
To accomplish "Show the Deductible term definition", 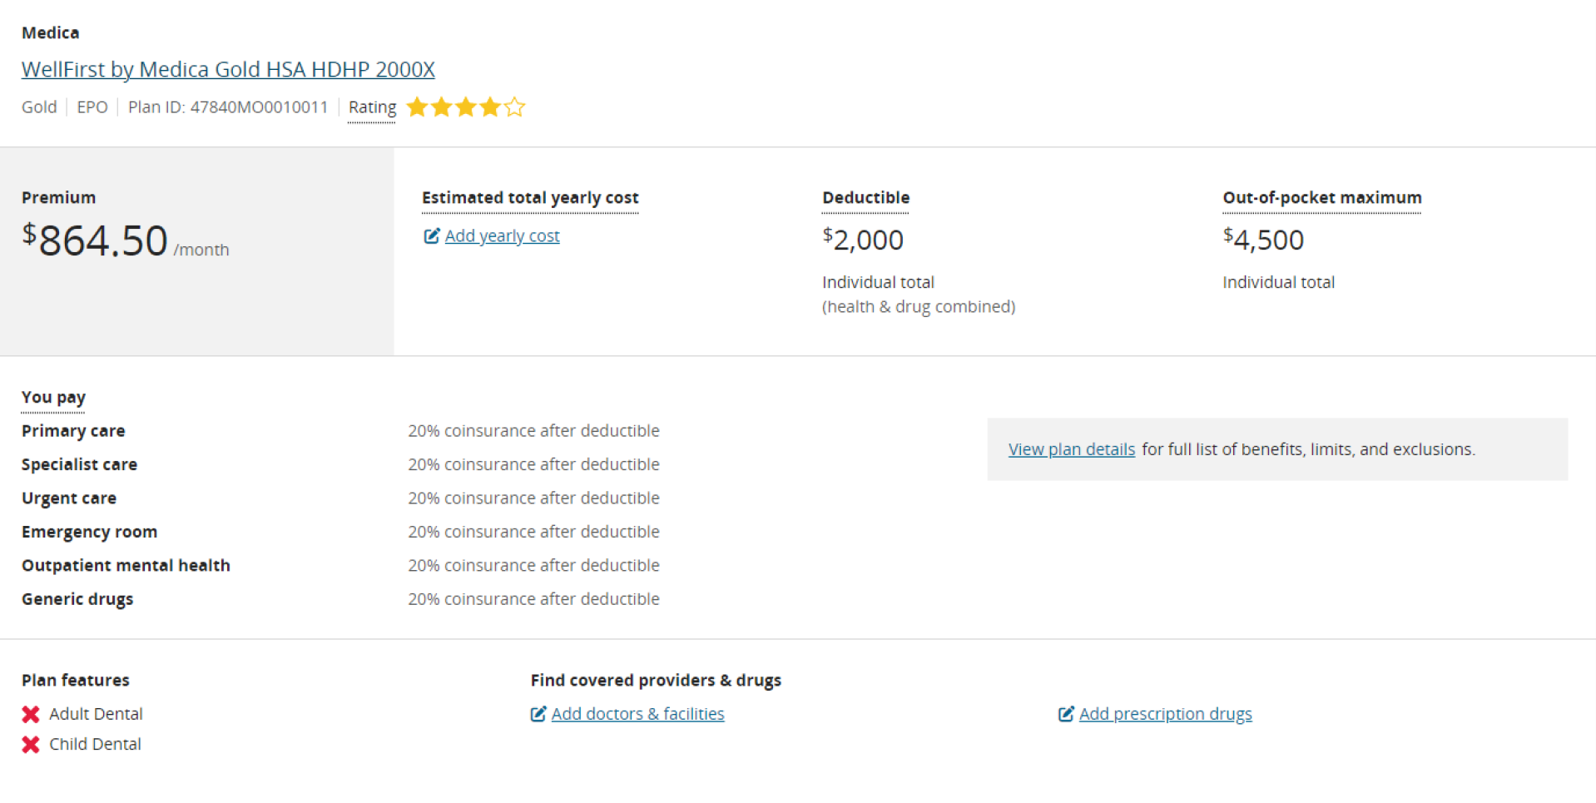I will pyautogui.click(x=865, y=198).
